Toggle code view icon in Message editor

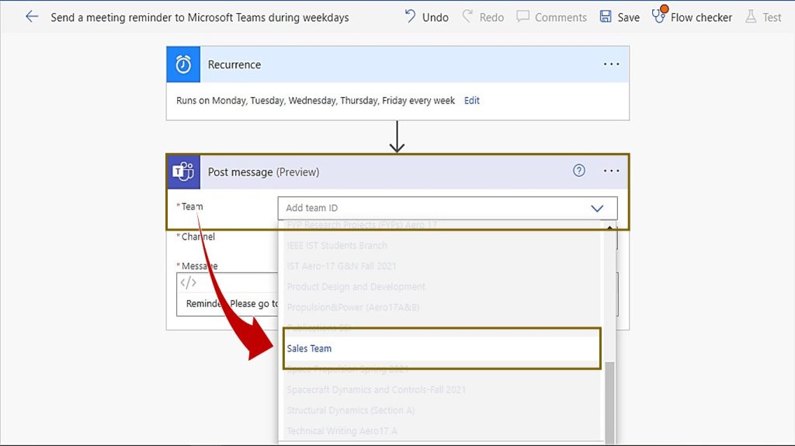coord(188,283)
